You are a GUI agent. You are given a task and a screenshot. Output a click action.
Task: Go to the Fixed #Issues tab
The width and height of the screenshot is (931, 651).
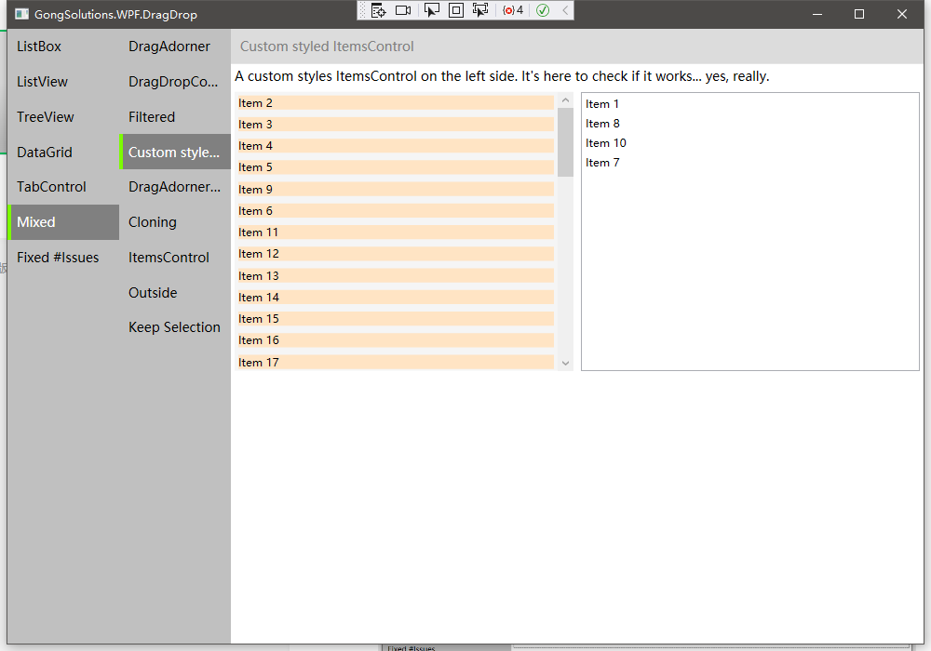click(x=58, y=258)
